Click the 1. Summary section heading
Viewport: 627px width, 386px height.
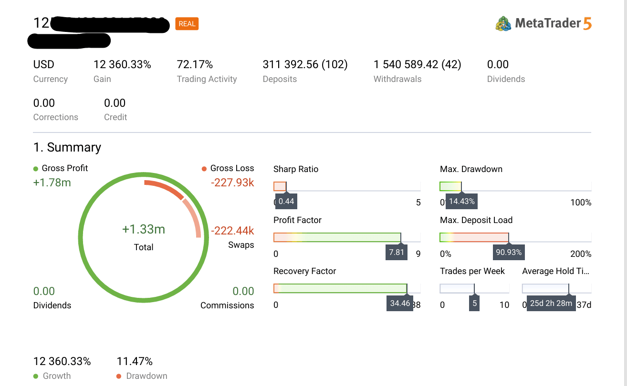click(x=67, y=147)
